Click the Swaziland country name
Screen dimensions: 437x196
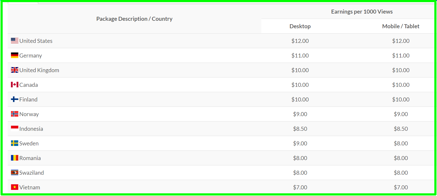32,173
